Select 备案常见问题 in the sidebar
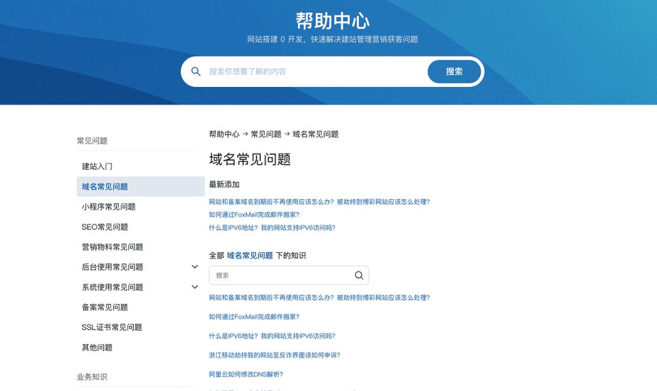This screenshot has height=391, width=657. 105,307
